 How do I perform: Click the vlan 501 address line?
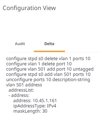pyautogui.click(x=24, y=85)
